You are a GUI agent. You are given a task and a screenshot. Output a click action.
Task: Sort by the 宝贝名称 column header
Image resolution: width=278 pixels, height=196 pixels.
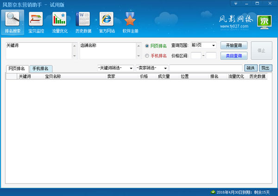(x=74, y=76)
